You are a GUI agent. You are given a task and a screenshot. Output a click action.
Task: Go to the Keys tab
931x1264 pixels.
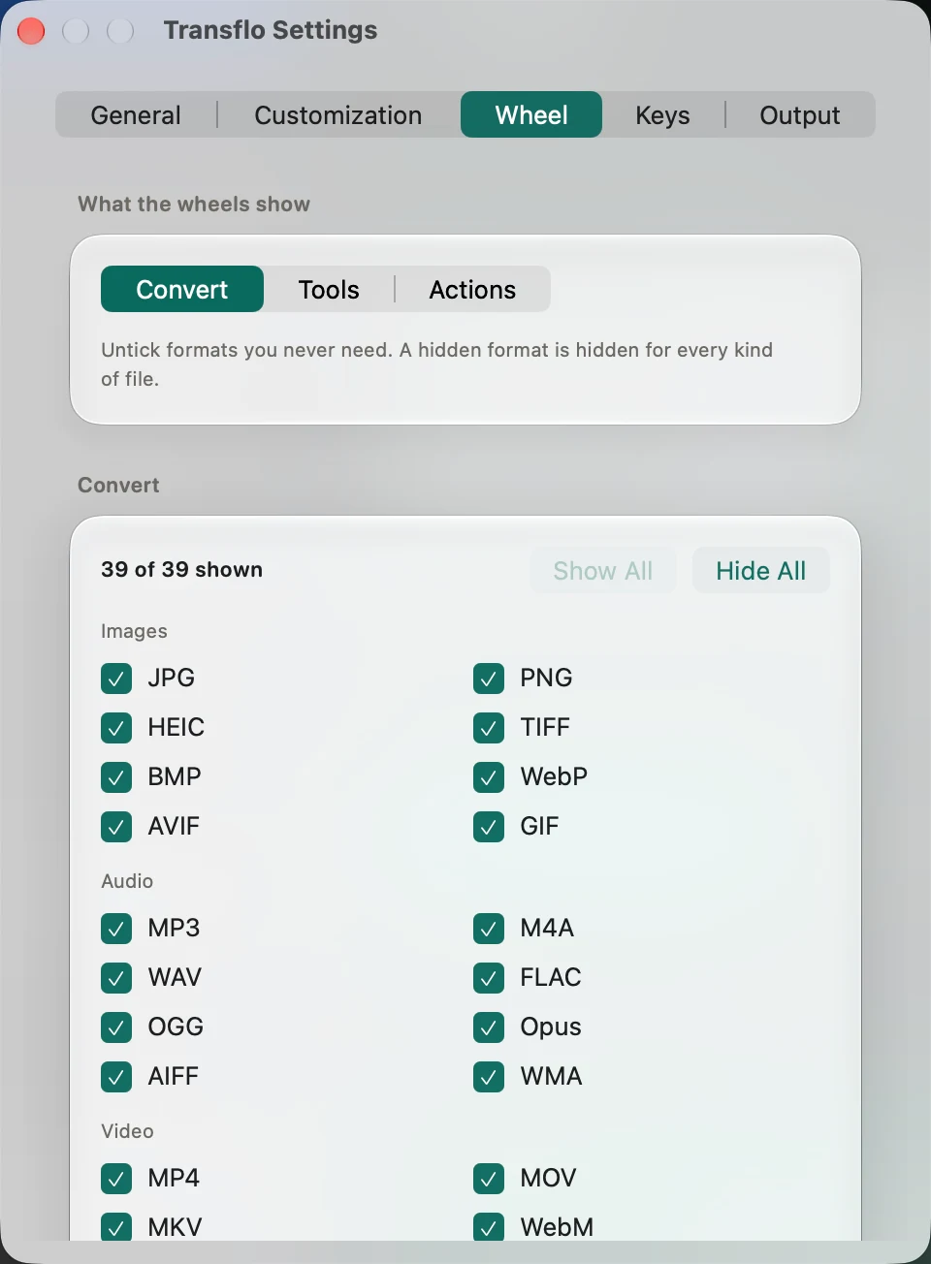pyautogui.click(x=663, y=115)
